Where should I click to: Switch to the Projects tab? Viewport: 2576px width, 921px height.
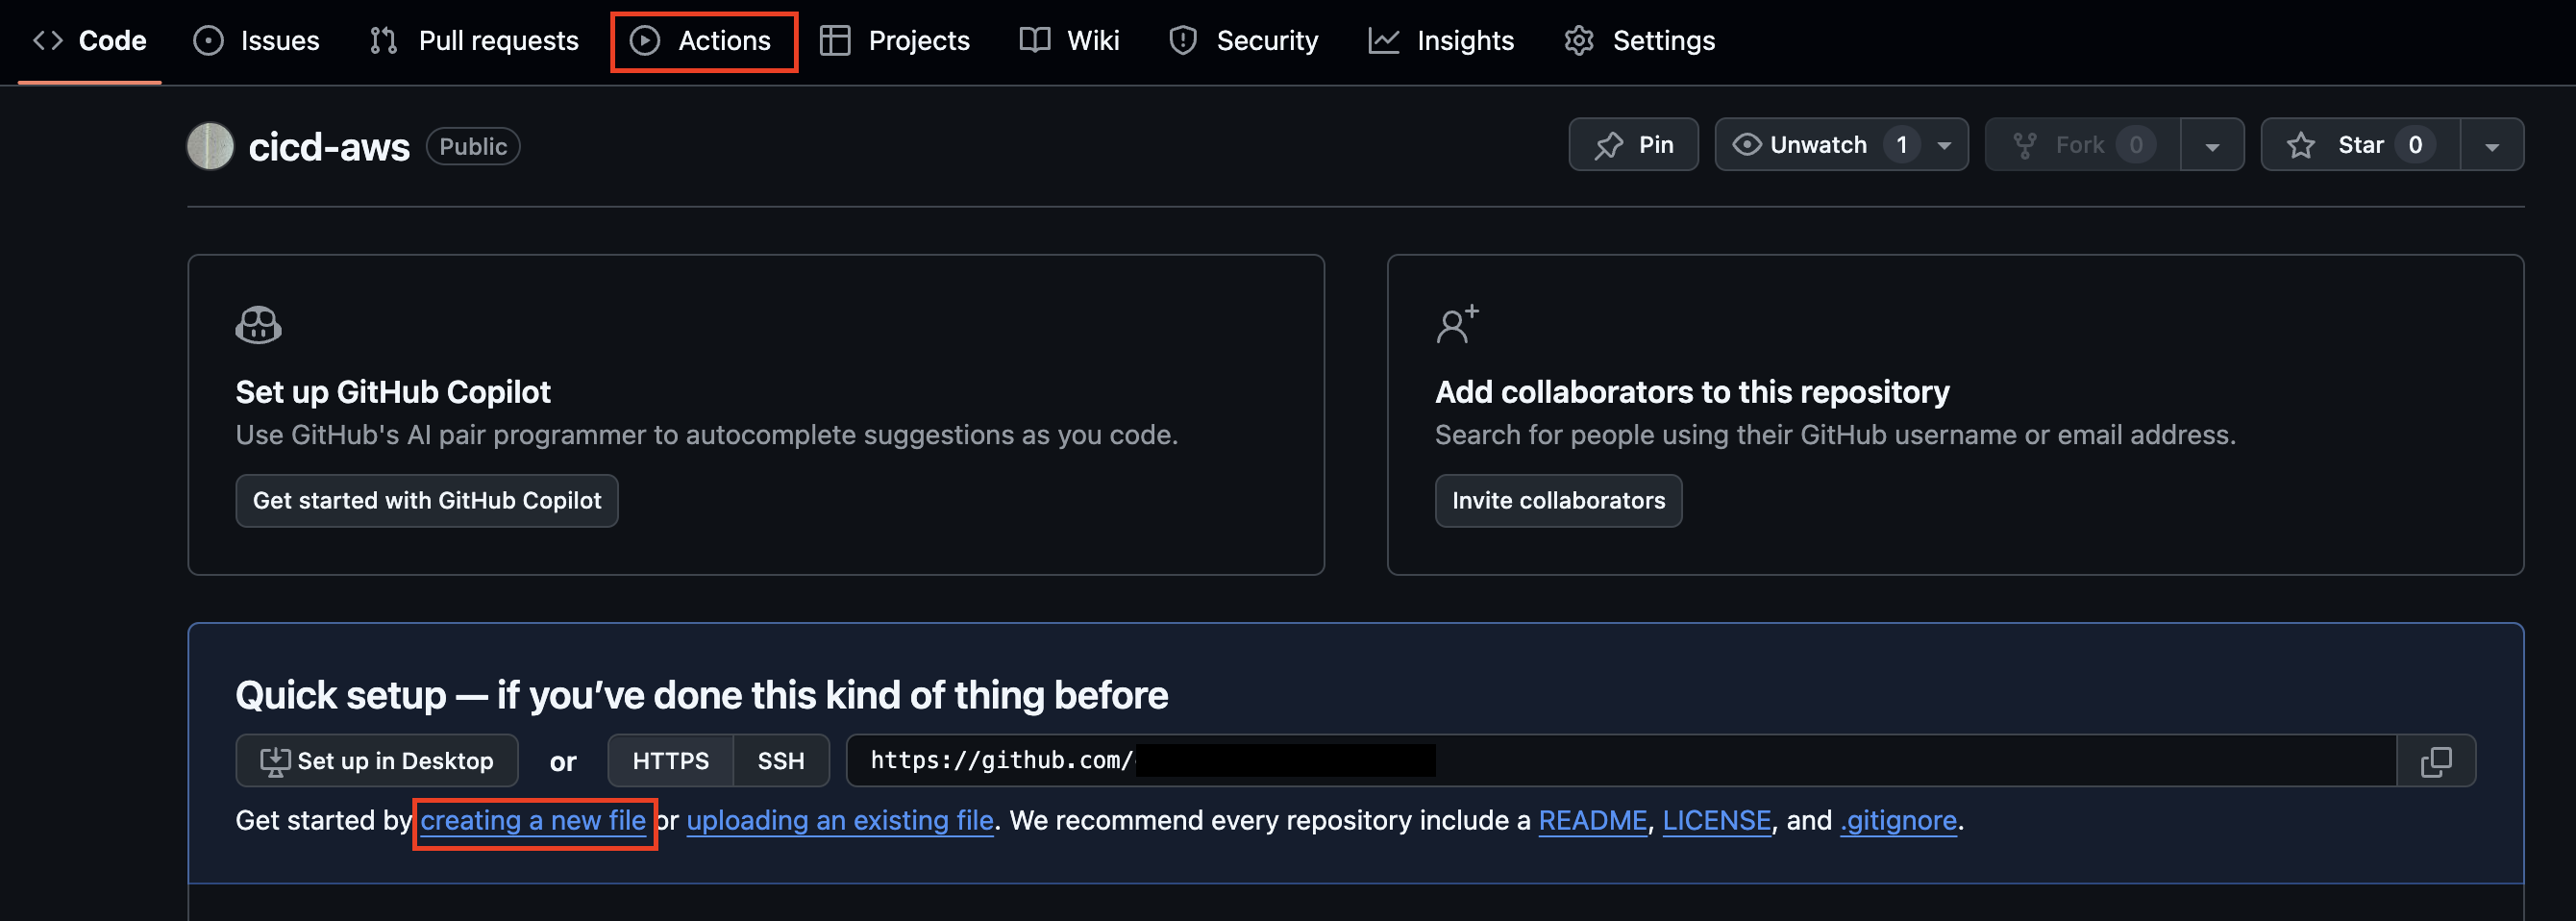(895, 40)
